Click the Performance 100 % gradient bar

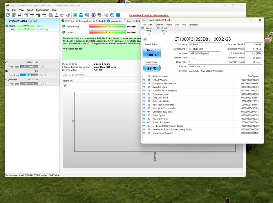point(107,26)
